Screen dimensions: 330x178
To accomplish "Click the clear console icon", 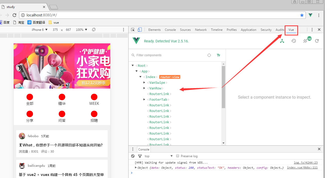I will (133, 156).
